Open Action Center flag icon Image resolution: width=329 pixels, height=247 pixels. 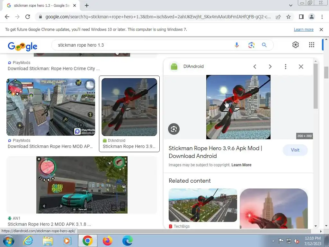click(281, 241)
